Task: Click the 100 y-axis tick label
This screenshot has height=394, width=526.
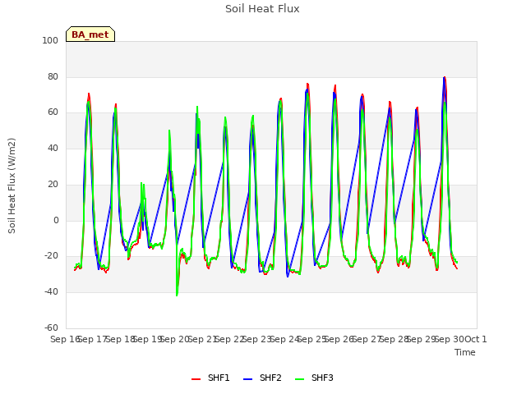Action: [50, 40]
